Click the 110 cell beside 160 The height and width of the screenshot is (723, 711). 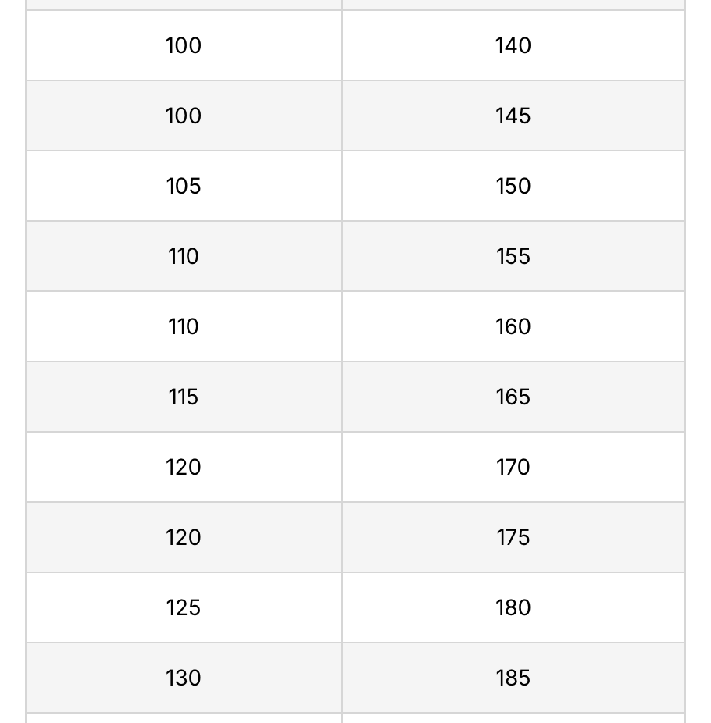(x=184, y=326)
